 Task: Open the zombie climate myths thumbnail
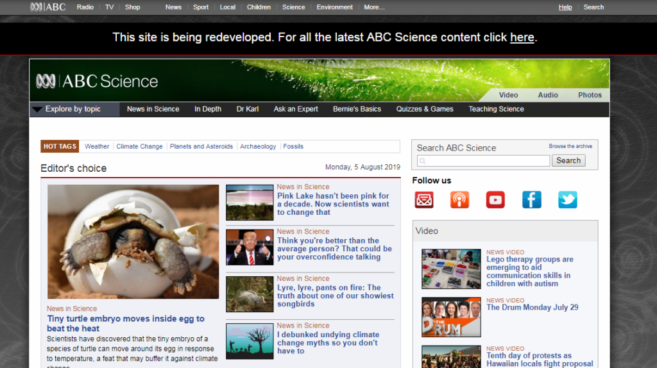click(250, 341)
